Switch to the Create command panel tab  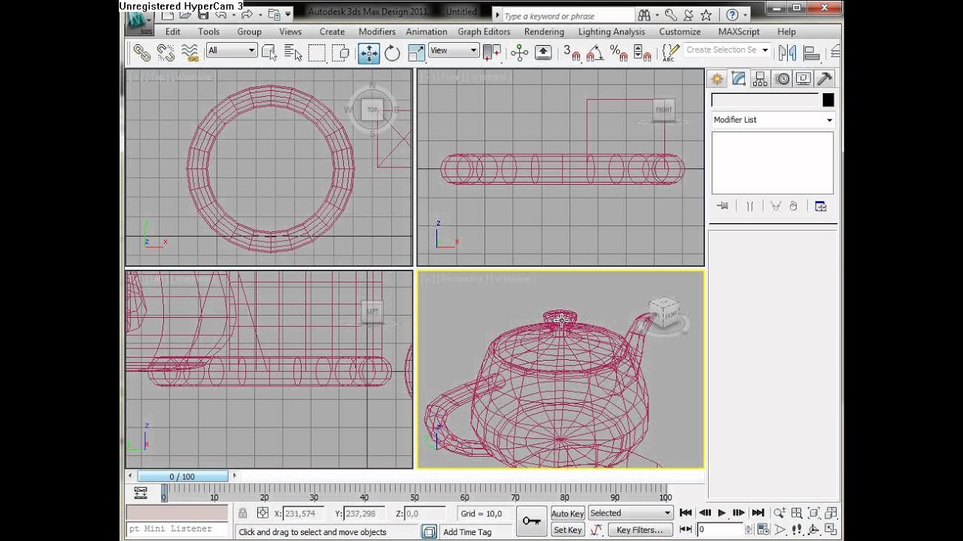pos(717,79)
